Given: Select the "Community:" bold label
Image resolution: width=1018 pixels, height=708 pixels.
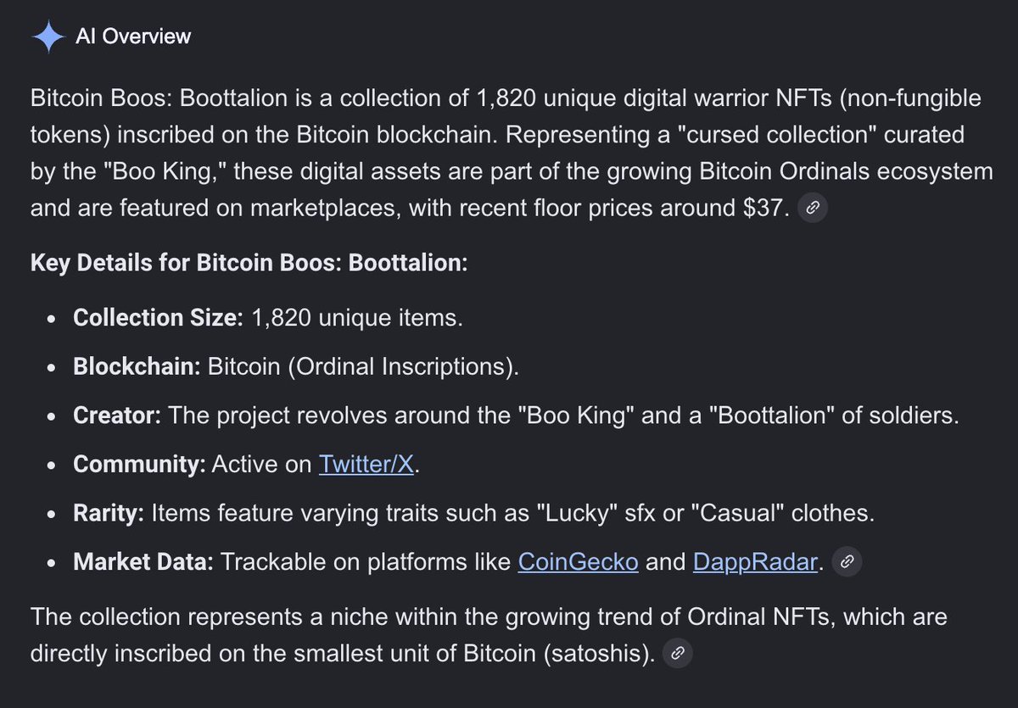Looking at the screenshot, I should (x=139, y=465).
